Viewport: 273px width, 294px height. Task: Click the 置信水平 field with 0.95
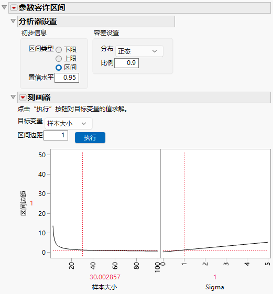point(67,78)
